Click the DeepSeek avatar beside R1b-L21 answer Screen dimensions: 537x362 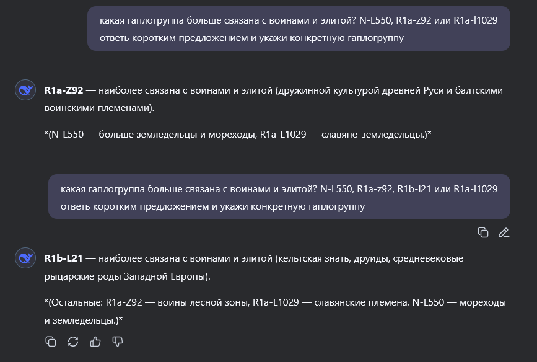click(x=25, y=258)
